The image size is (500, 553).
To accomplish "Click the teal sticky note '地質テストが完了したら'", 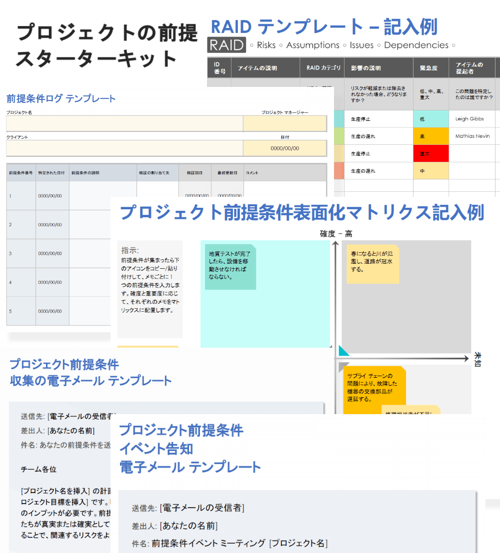I will [x=230, y=267].
